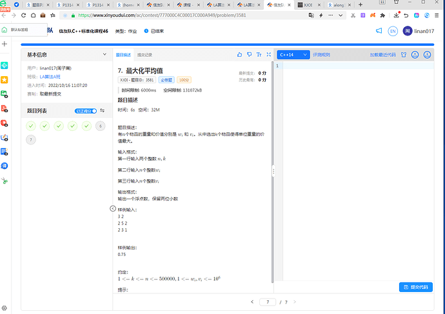Image resolution: width=445 pixels, height=314 pixels.
Task: Click the page translate icon in address bar
Action: (311, 15)
